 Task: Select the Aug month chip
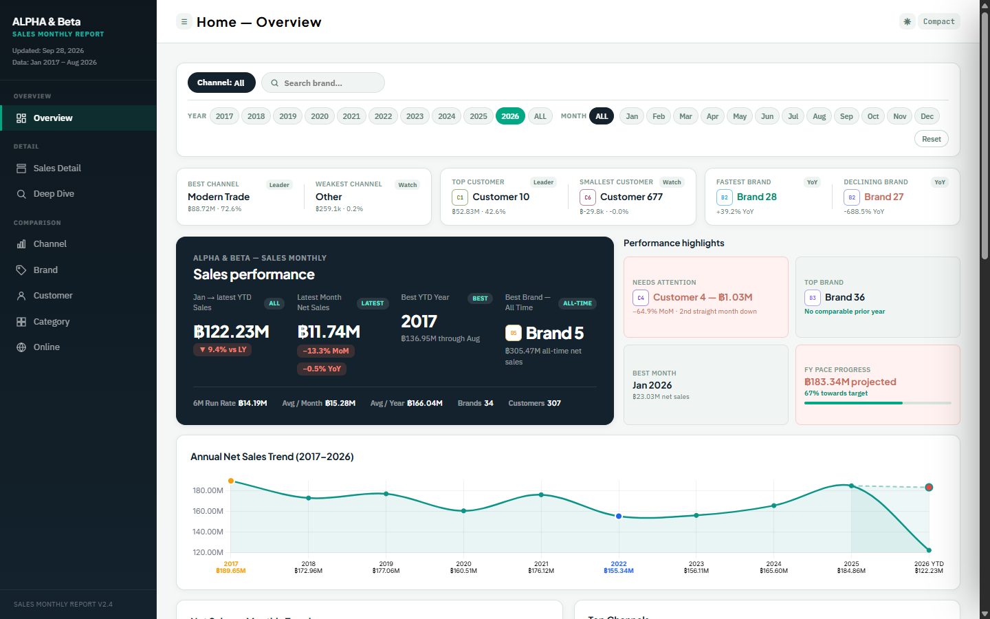tap(819, 116)
